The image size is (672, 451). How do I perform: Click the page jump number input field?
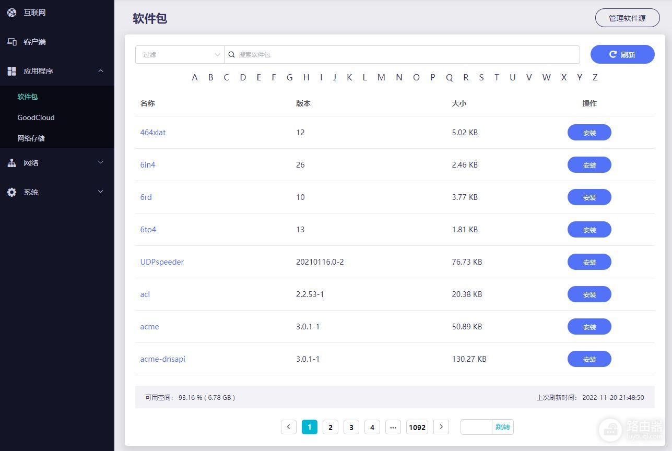476,427
